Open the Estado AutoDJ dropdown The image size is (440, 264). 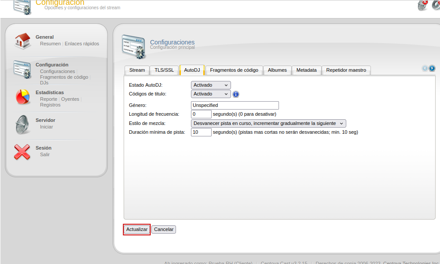pos(211,85)
